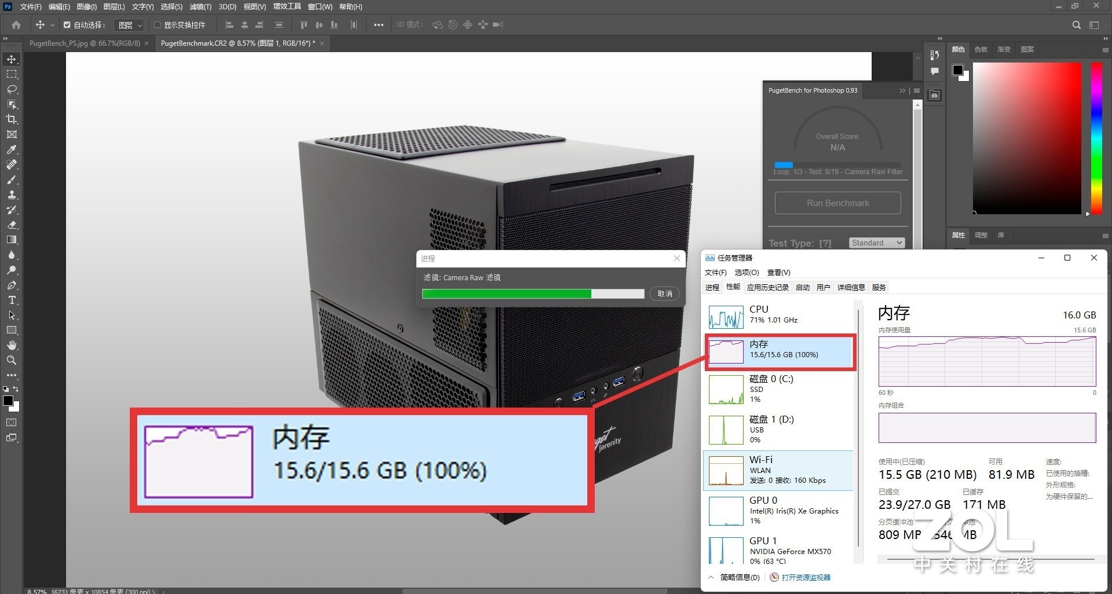Switch to the 详细信息 tab in Task Manager

(850, 287)
